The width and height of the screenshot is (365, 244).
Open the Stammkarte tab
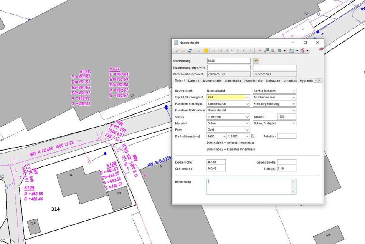pos(233,80)
